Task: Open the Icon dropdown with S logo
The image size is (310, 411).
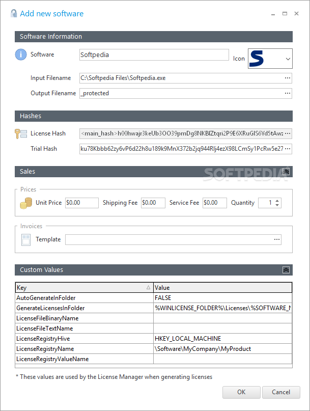Action: [270, 59]
